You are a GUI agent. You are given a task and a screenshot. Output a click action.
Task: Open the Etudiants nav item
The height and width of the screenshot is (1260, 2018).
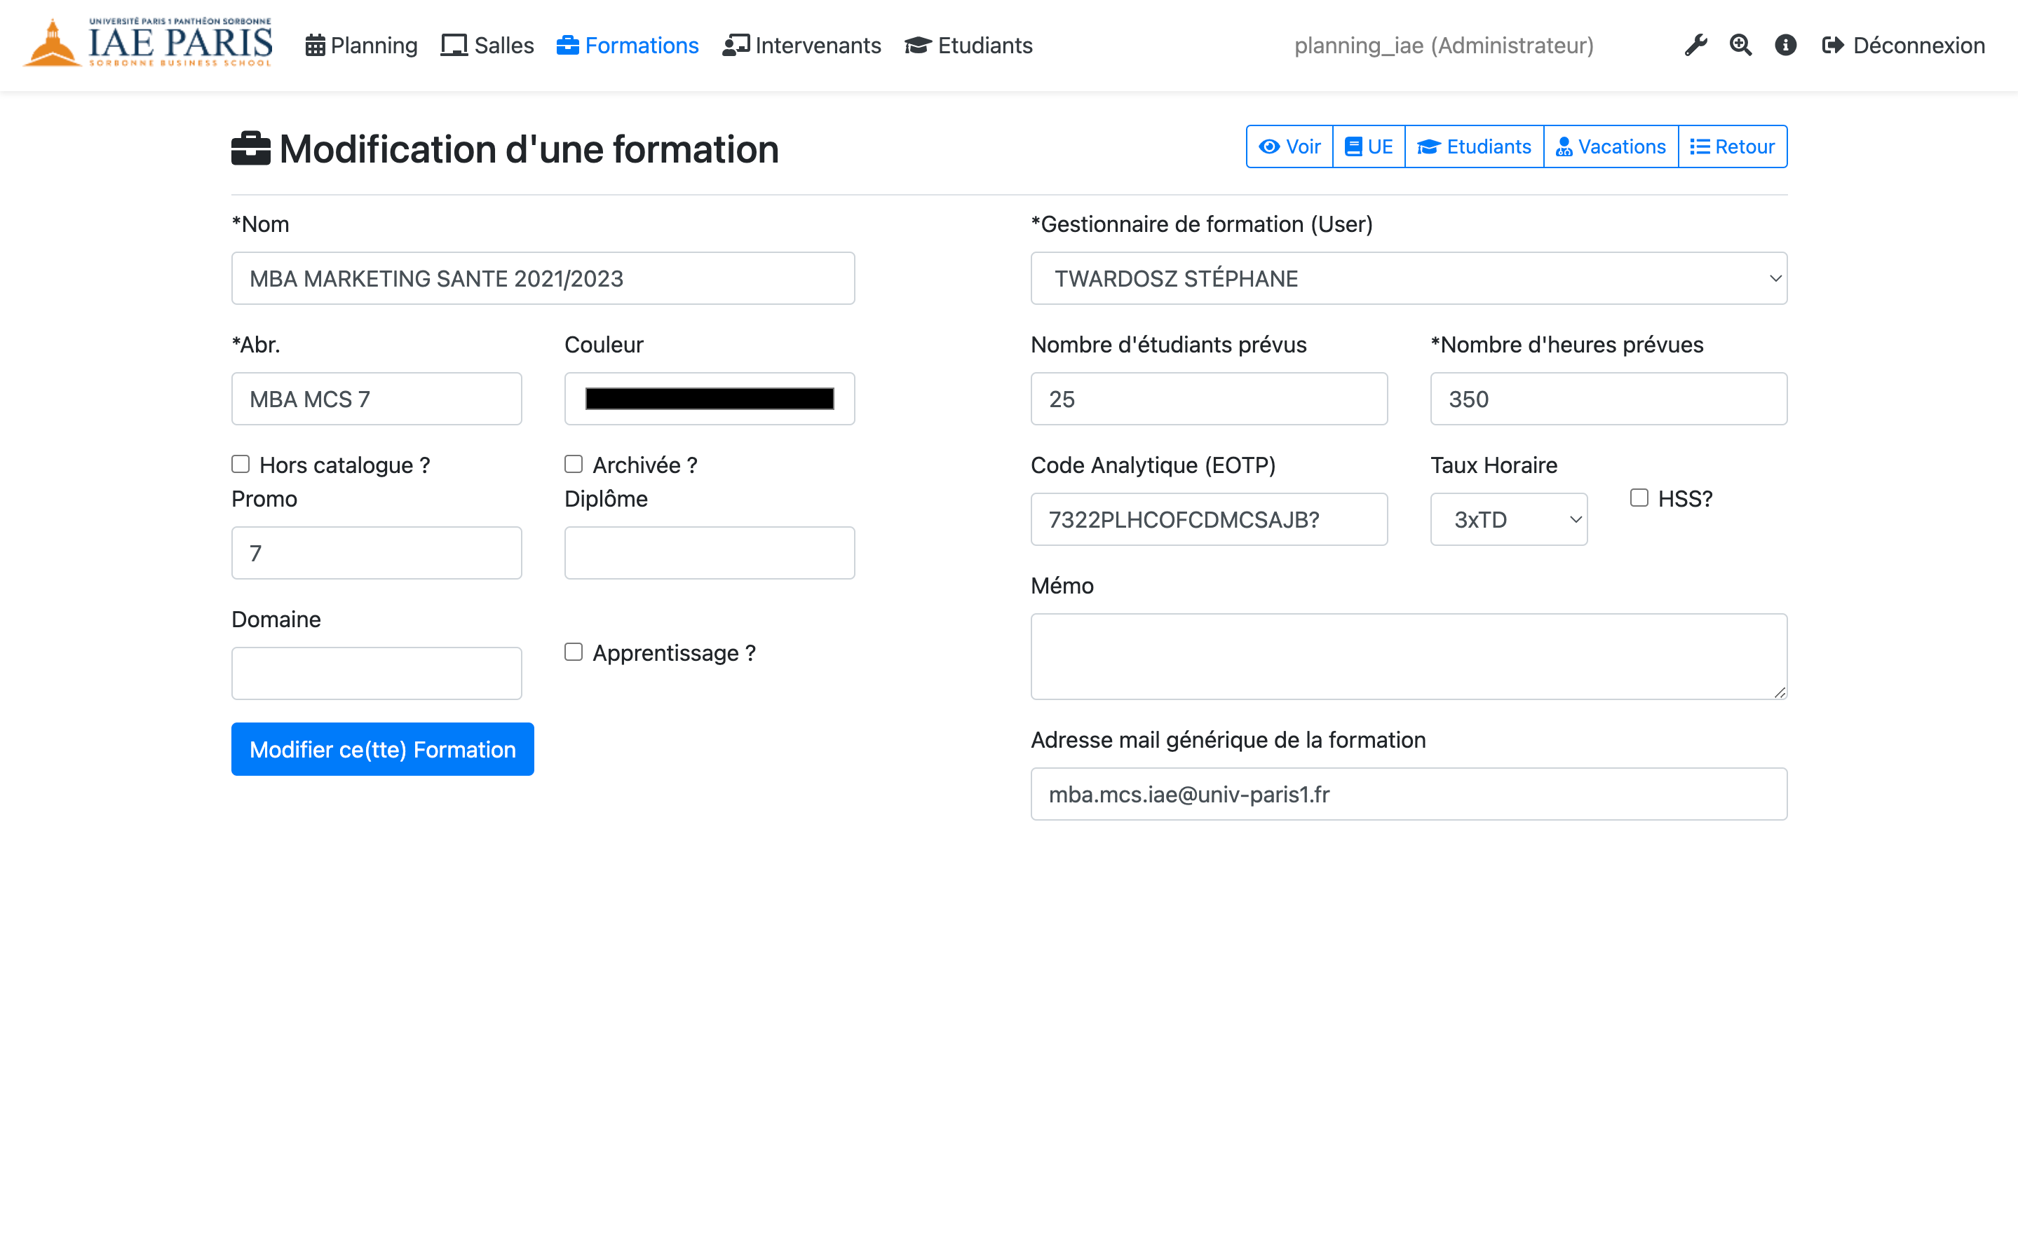968,45
